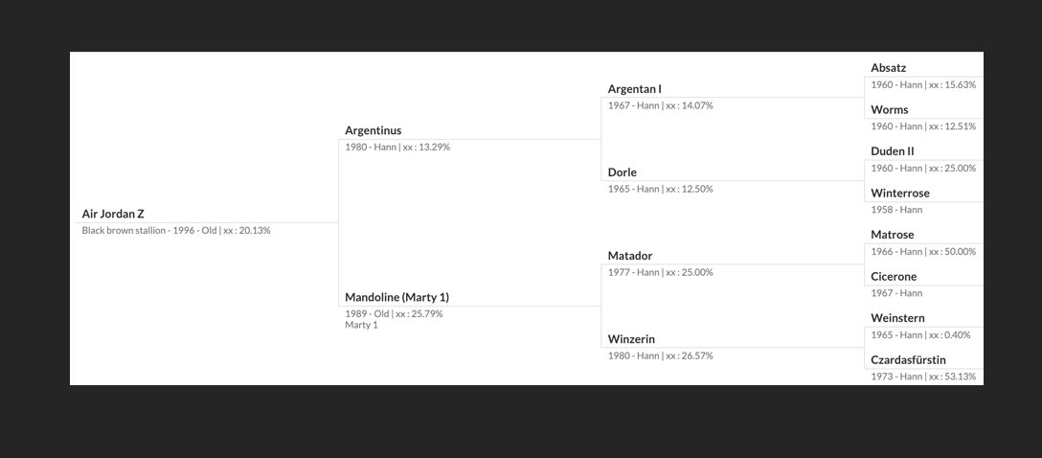Image resolution: width=1042 pixels, height=458 pixels.
Task: Open the Matador pedigree entry
Action: tap(630, 256)
